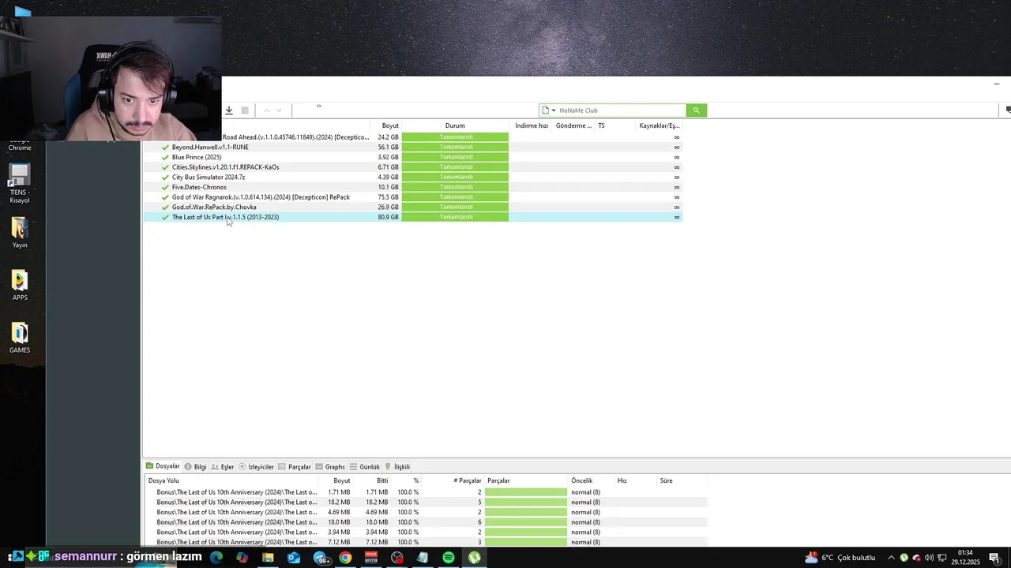Click the green checkmark beside The Last of Us

point(165,217)
